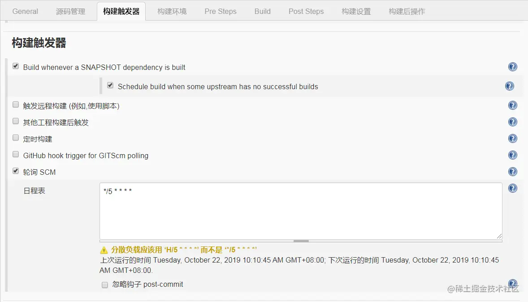
Task: Switch to the 源码管理 tab
Action: (x=70, y=12)
